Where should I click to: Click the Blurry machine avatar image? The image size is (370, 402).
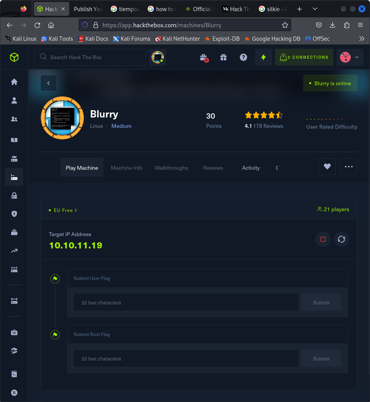[x=62, y=118]
